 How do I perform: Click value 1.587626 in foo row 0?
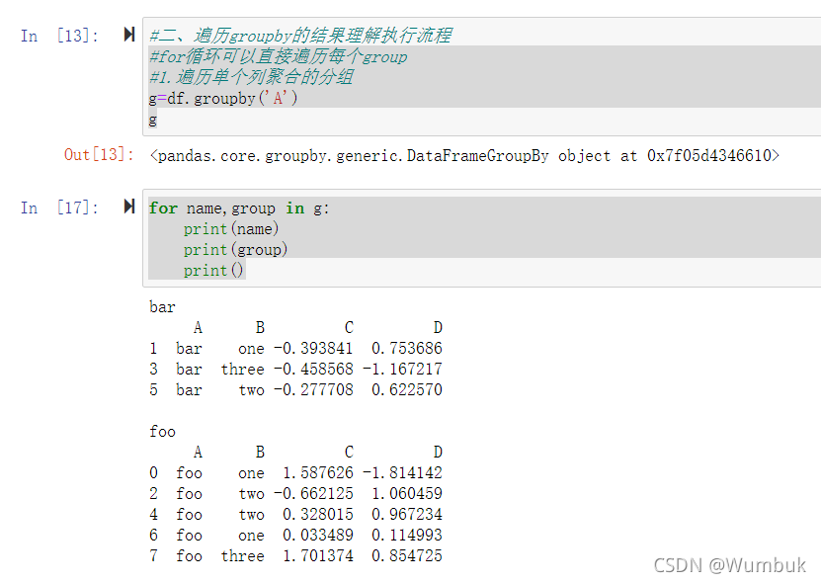(x=318, y=473)
